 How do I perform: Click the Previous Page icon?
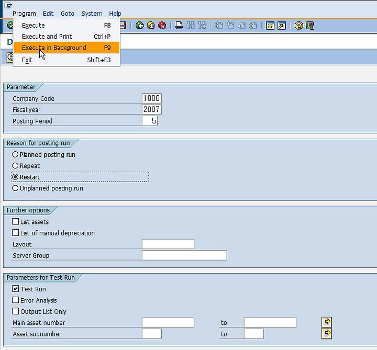[230, 26]
